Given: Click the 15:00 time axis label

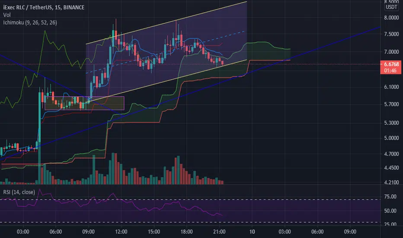Looking at the screenshot, I should click(154, 232).
